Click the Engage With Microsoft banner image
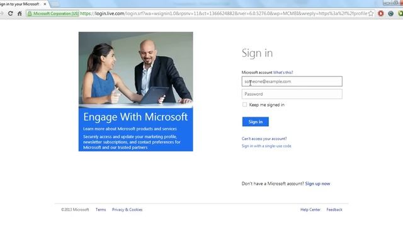This screenshot has width=403, height=227. point(136,91)
